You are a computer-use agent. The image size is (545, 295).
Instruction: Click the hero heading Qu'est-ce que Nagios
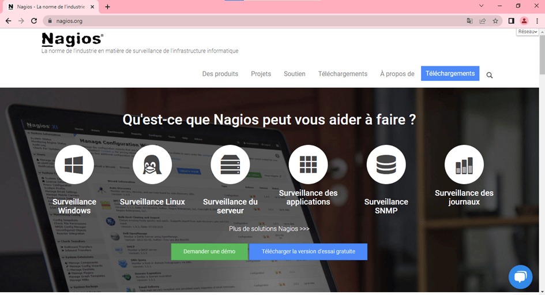(x=269, y=120)
